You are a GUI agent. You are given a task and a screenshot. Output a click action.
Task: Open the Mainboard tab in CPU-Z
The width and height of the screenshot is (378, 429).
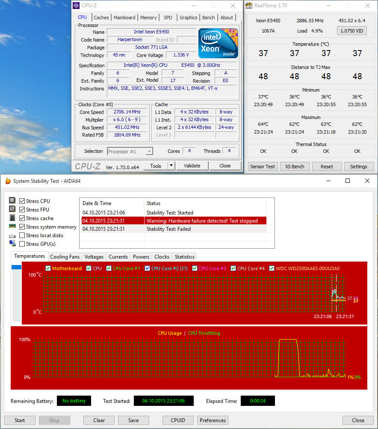124,18
